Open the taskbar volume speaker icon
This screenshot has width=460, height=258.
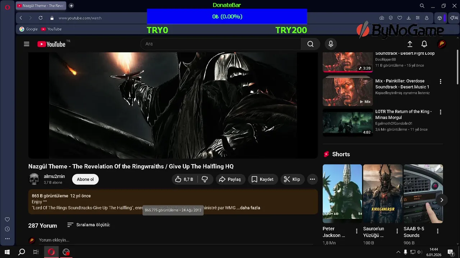(419, 252)
